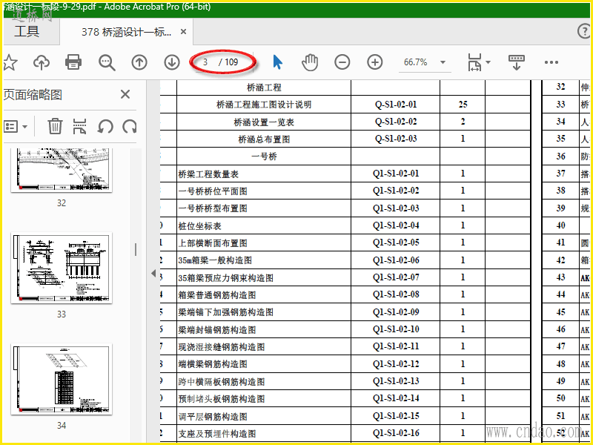Click the 支座及预埋件构造图 row text
This screenshot has height=445, width=593.
coord(216,434)
